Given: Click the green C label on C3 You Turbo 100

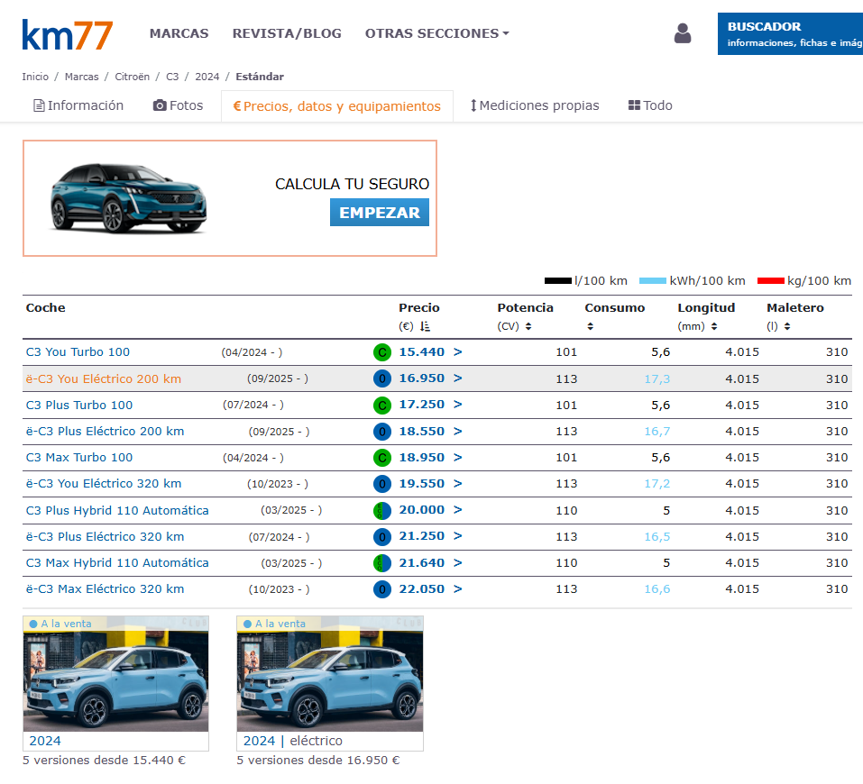Looking at the screenshot, I should [381, 352].
